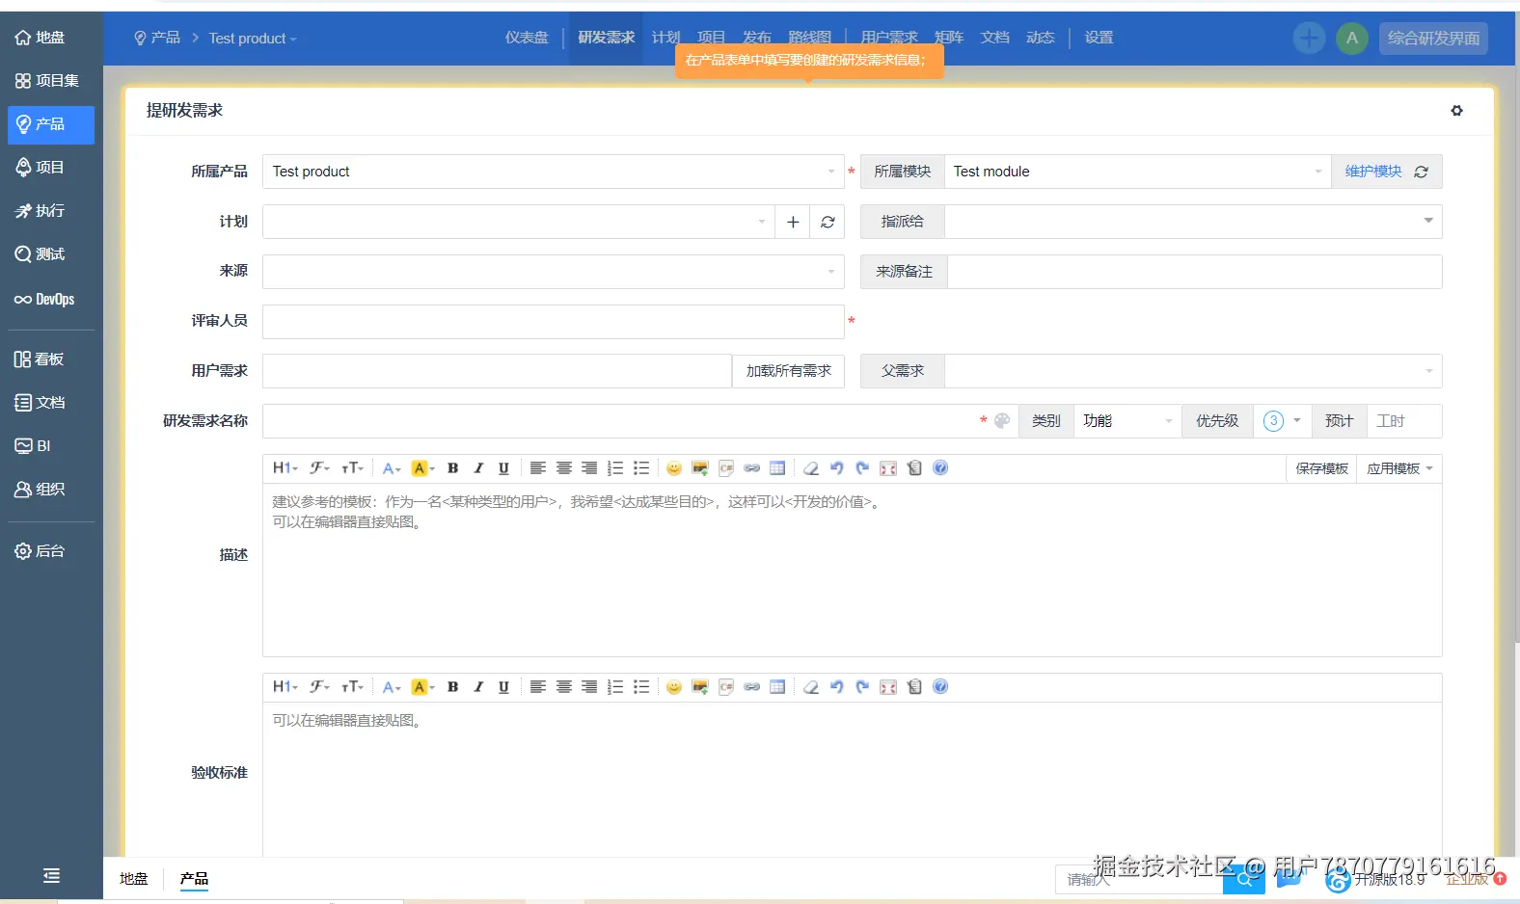Viewport: 1520px width, 904px height.
Task: Open the 计划 dropdown
Action: point(519,222)
